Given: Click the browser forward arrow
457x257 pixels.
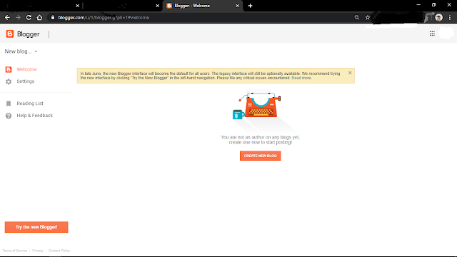Looking at the screenshot, I should pos(18,17).
